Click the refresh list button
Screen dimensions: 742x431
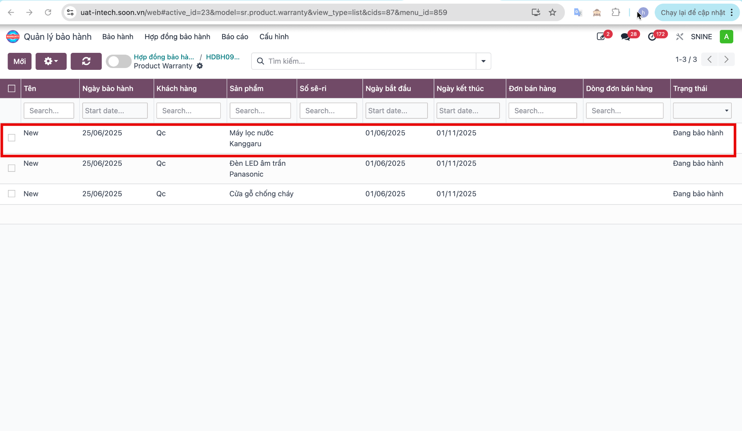[86, 61]
